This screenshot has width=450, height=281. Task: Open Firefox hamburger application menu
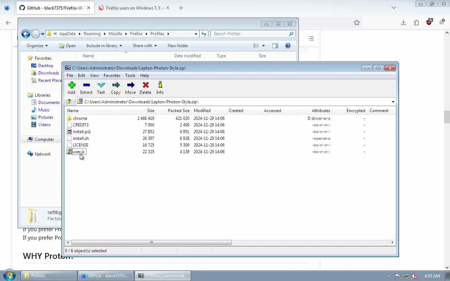pos(442,22)
